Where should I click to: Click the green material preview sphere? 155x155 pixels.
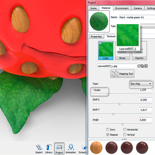coord(99,21)
